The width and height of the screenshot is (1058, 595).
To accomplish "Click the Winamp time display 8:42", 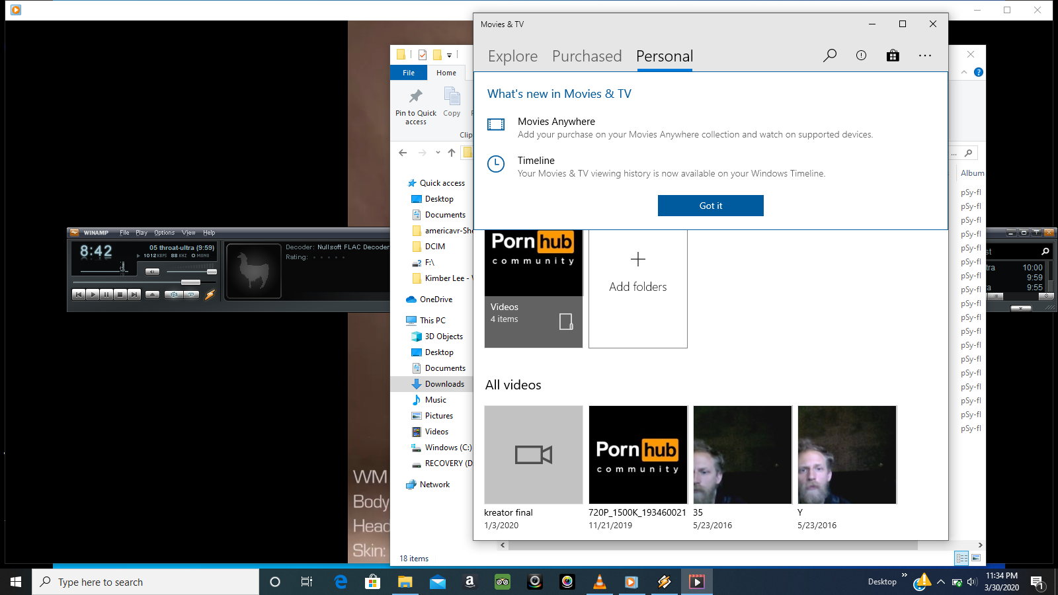I will coord(96,251).
